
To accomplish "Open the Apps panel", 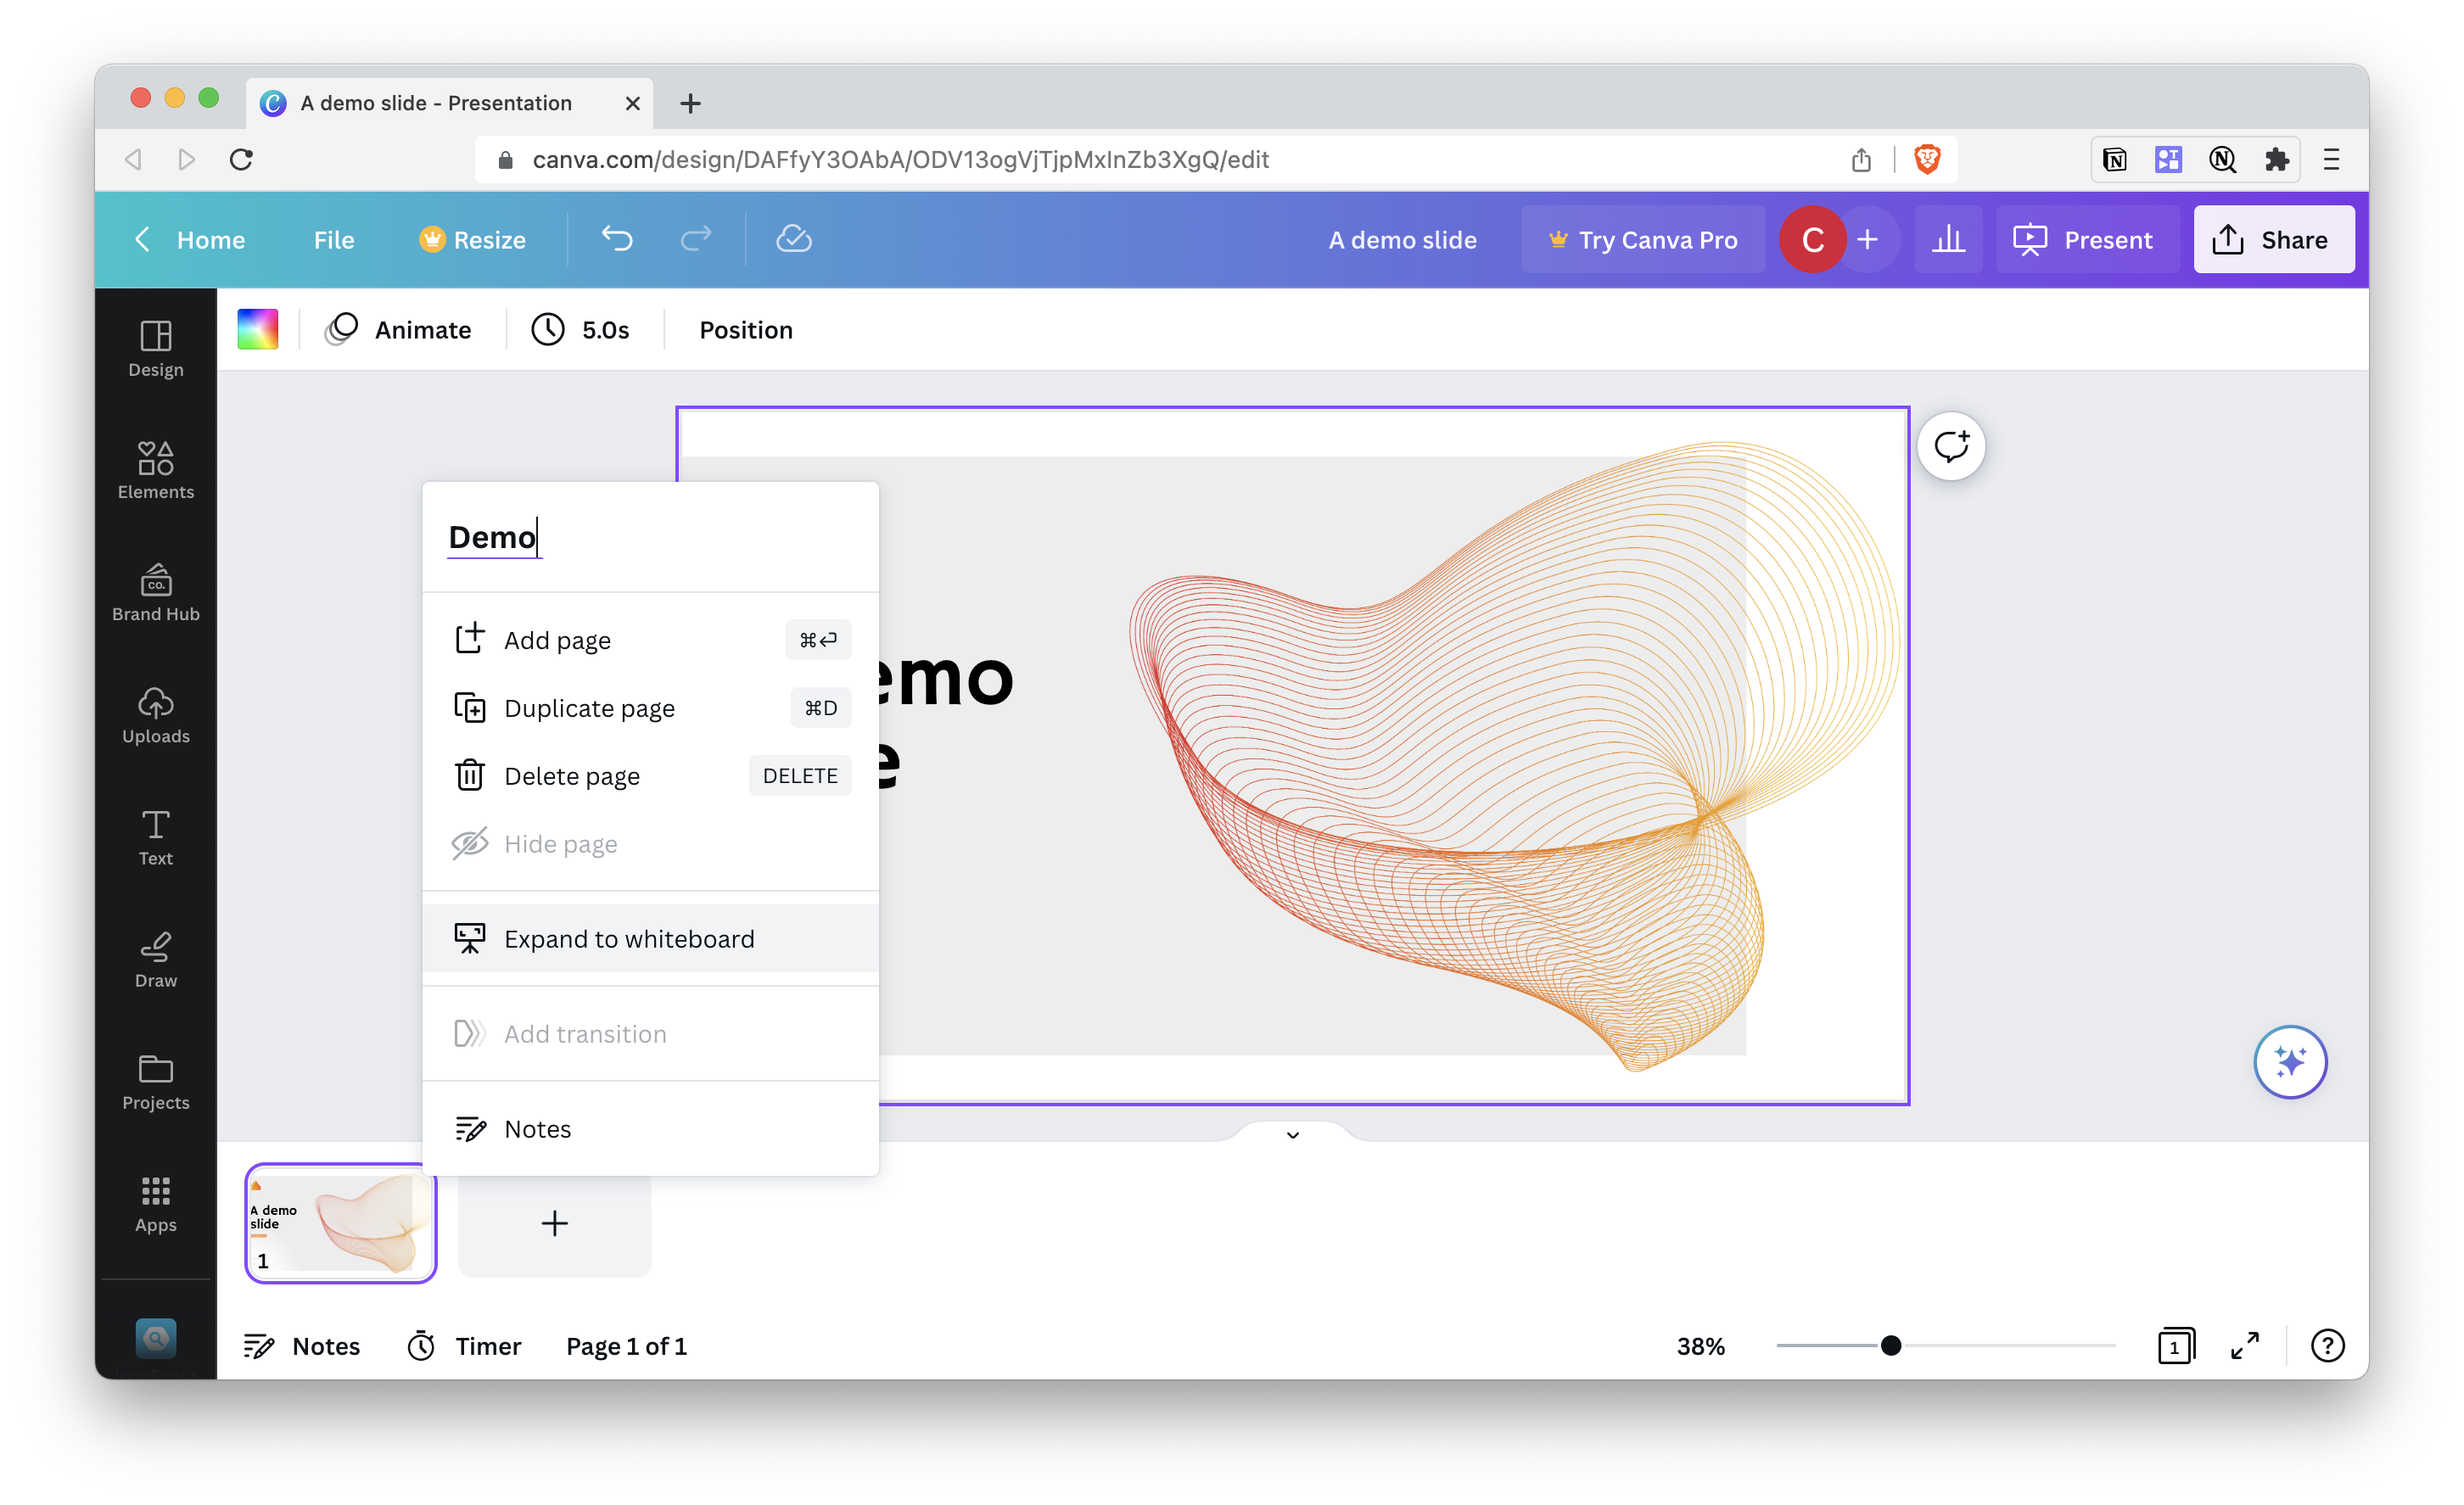I will pyautogui.click(x=156, y=1203).
